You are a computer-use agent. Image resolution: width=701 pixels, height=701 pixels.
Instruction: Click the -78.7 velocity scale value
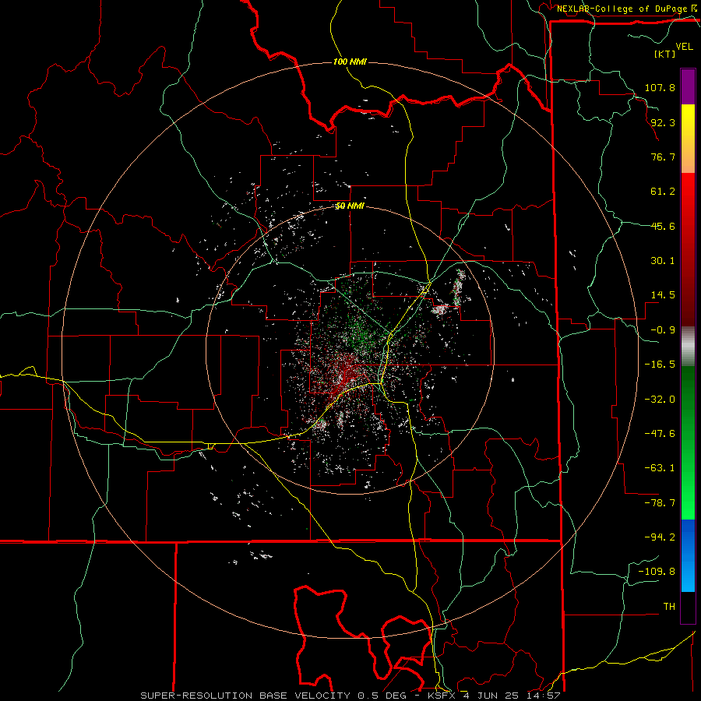coord(660,503)
